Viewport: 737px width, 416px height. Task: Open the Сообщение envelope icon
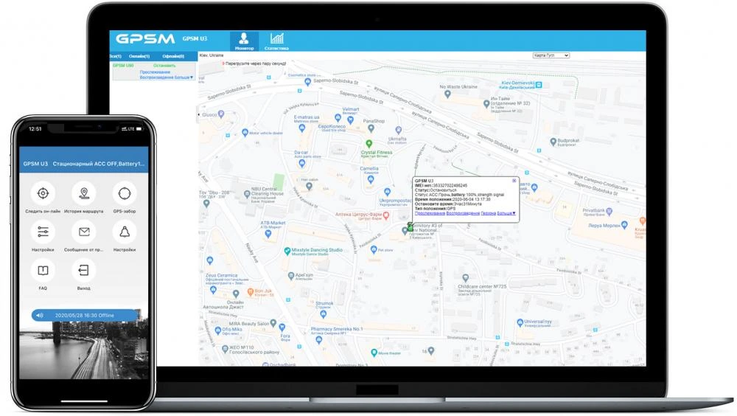[83, 232]
